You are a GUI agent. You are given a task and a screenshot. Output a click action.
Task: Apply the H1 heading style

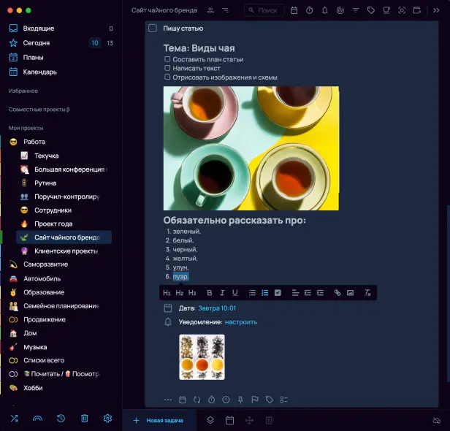pyautogui.click(x=167, y=293)
